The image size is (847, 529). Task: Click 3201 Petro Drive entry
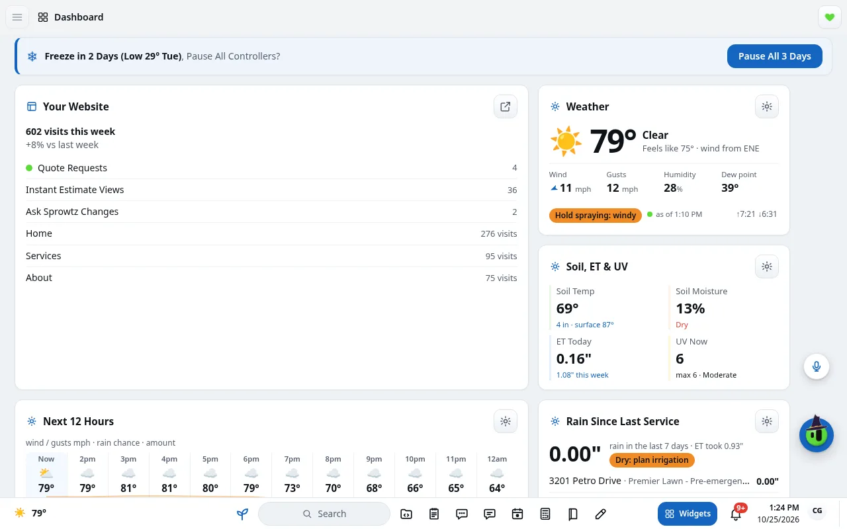point(664,481)
